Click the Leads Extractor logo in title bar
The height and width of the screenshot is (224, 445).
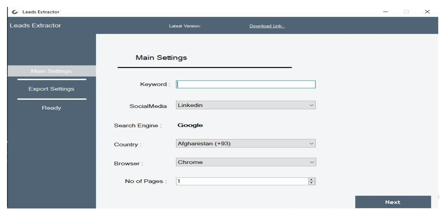coord(15,12)
